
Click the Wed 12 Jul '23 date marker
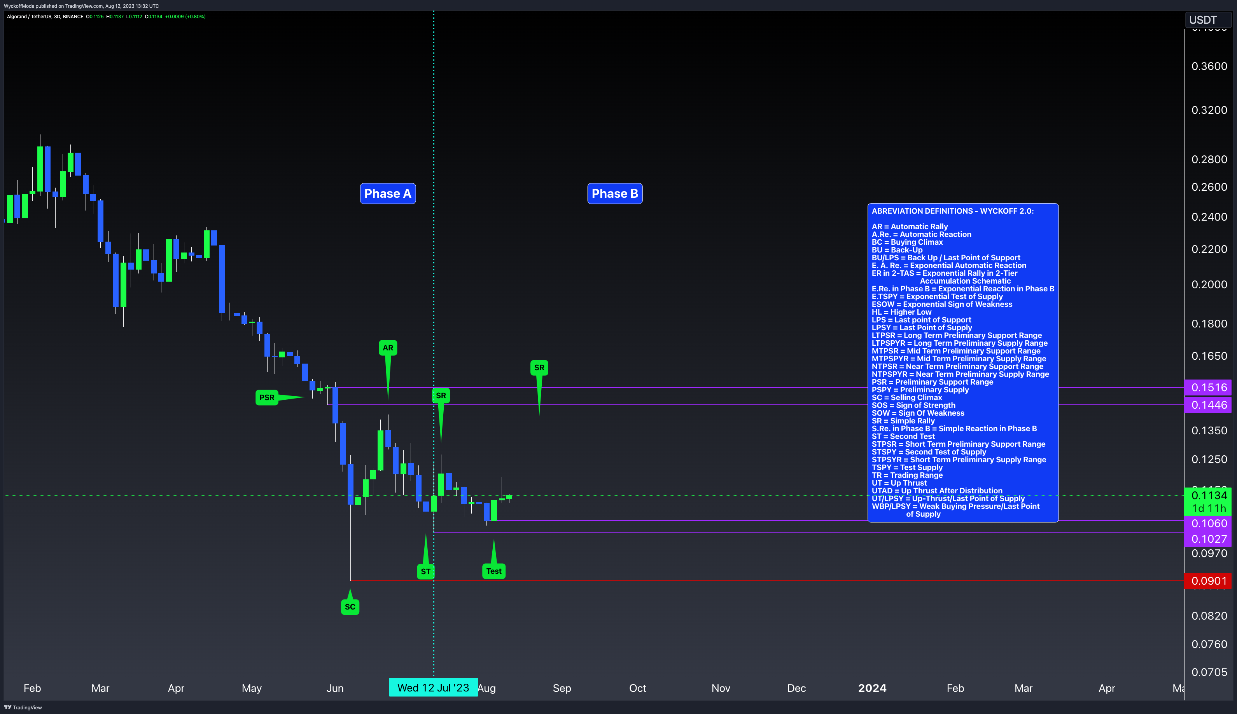pos(433,688)
